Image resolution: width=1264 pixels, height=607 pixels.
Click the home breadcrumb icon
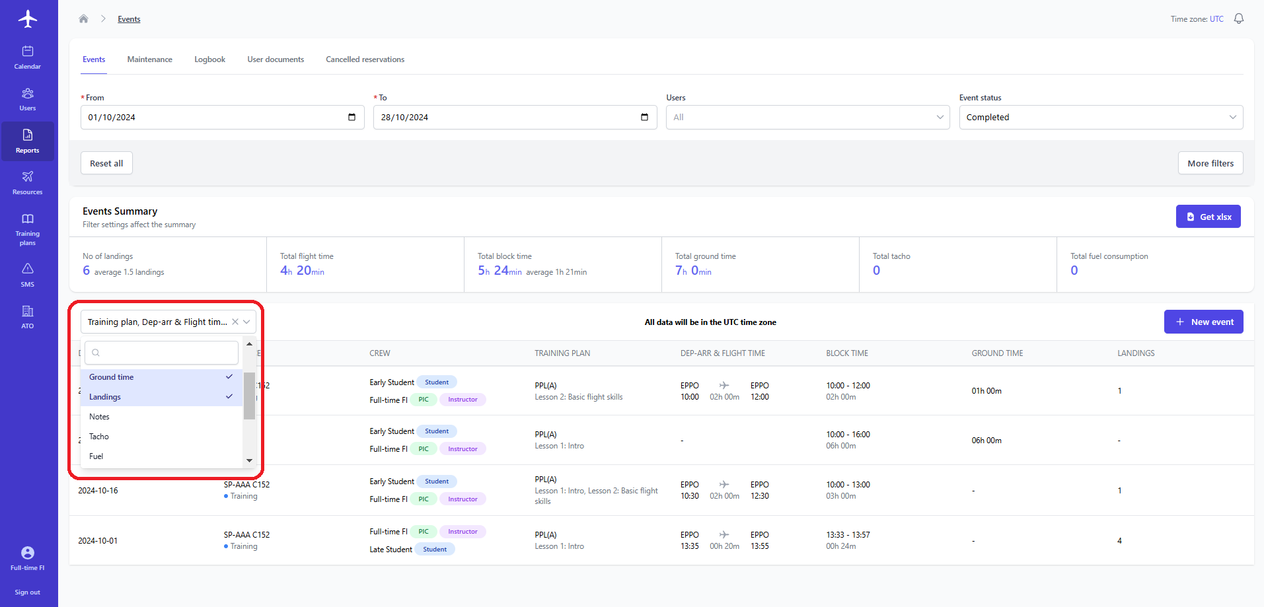pos(83,18)
